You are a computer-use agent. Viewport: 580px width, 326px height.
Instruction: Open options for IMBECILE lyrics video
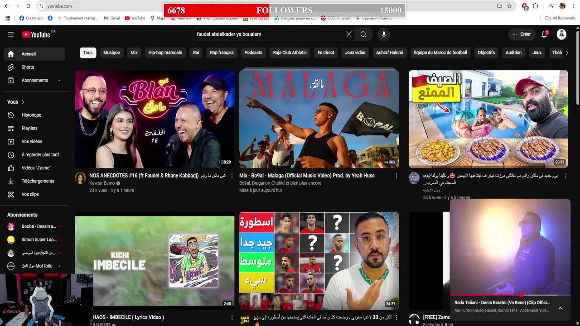[232, 318]
